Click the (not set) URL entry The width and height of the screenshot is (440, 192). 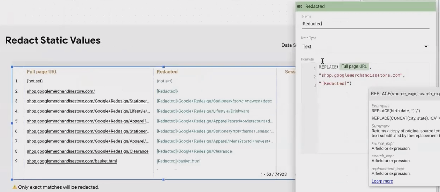tap(35, 81)
